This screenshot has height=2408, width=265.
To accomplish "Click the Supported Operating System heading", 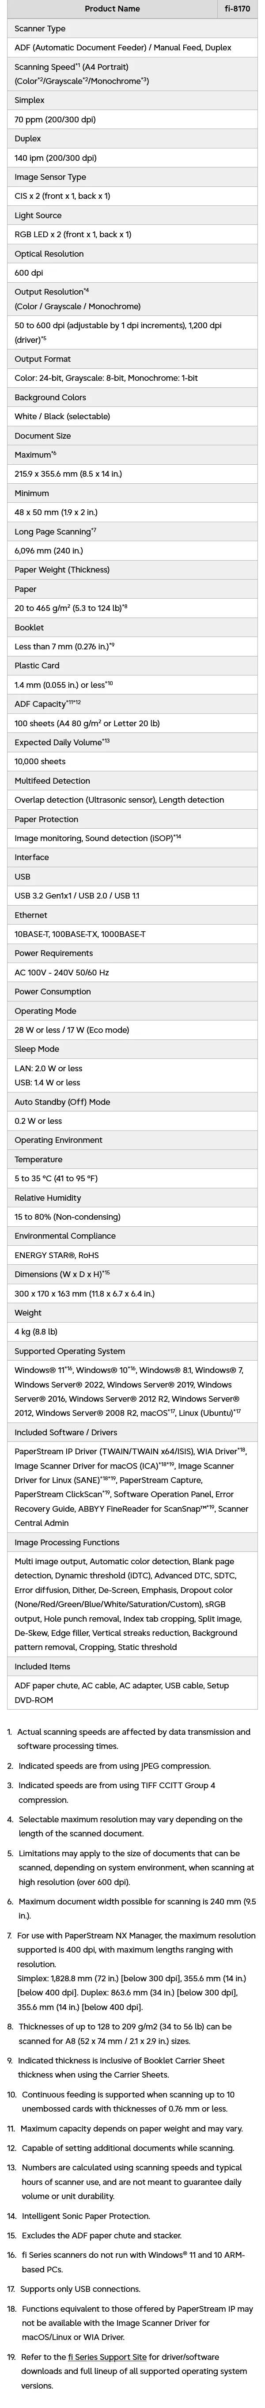I will (70, 1351).
